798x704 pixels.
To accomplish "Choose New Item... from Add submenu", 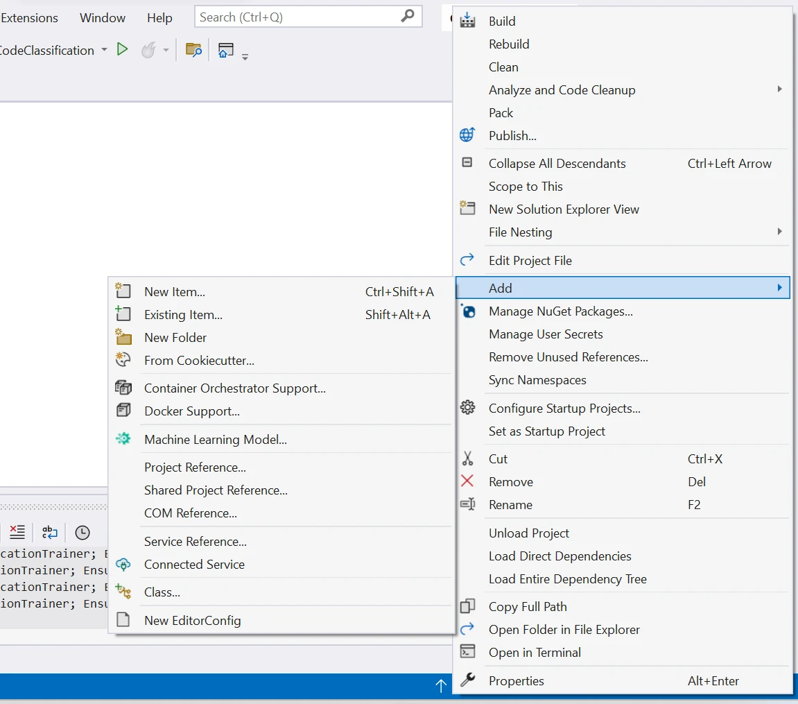I will (174, 292).
